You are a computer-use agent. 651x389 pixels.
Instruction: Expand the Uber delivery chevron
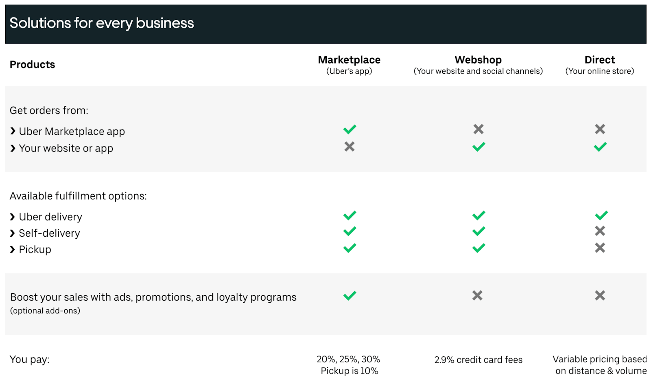(13, 217)
